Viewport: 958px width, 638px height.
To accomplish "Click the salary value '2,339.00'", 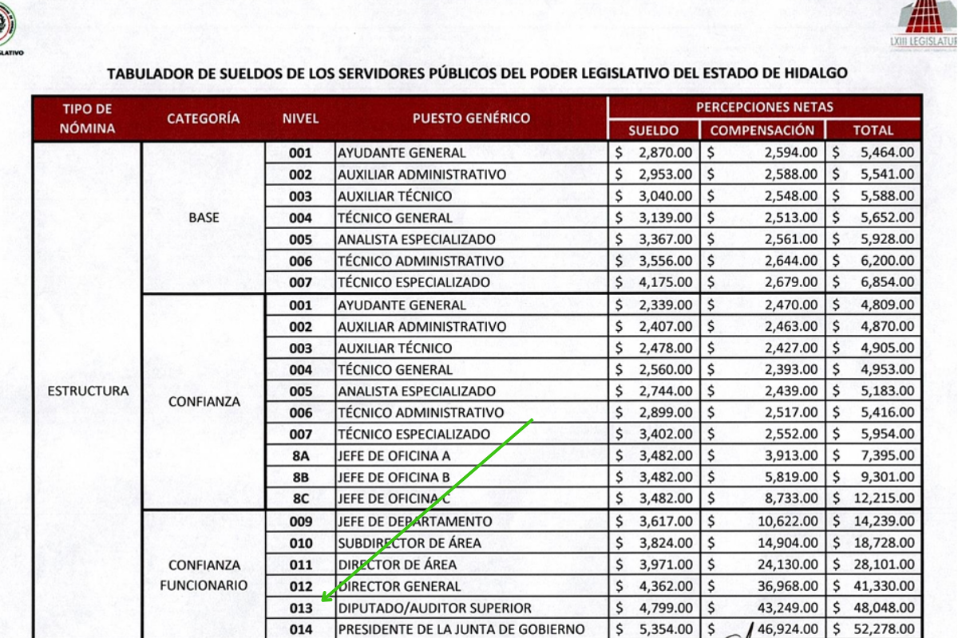I will click(x=665, y=305).
